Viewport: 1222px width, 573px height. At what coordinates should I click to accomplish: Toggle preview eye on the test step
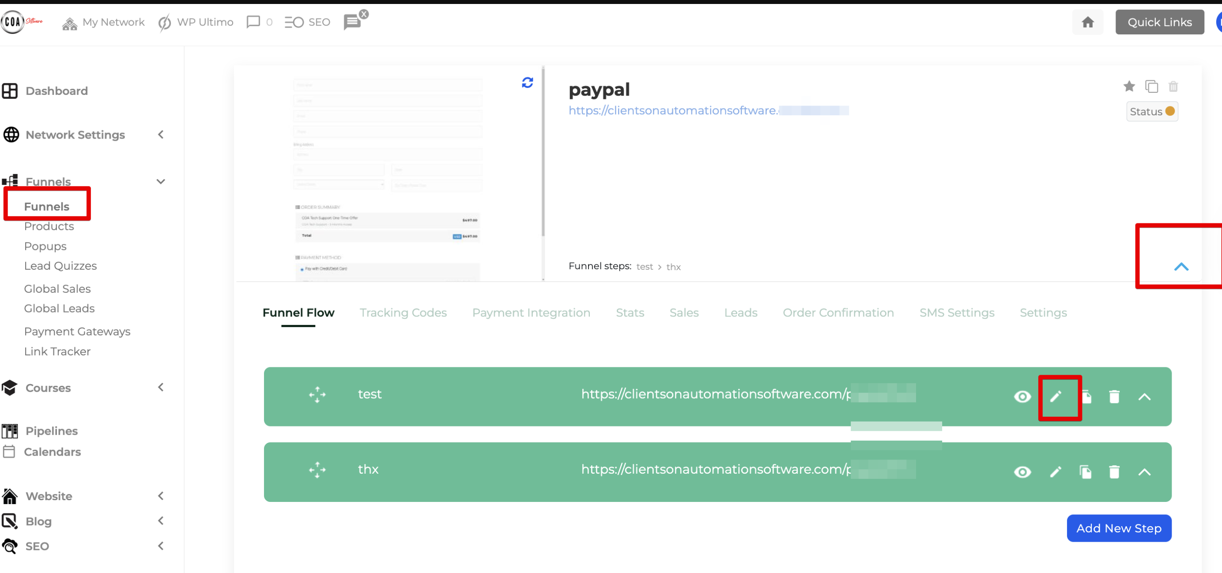click(1022, 397)
